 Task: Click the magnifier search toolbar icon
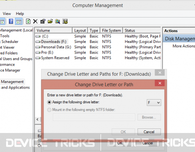tap(58, 21)
